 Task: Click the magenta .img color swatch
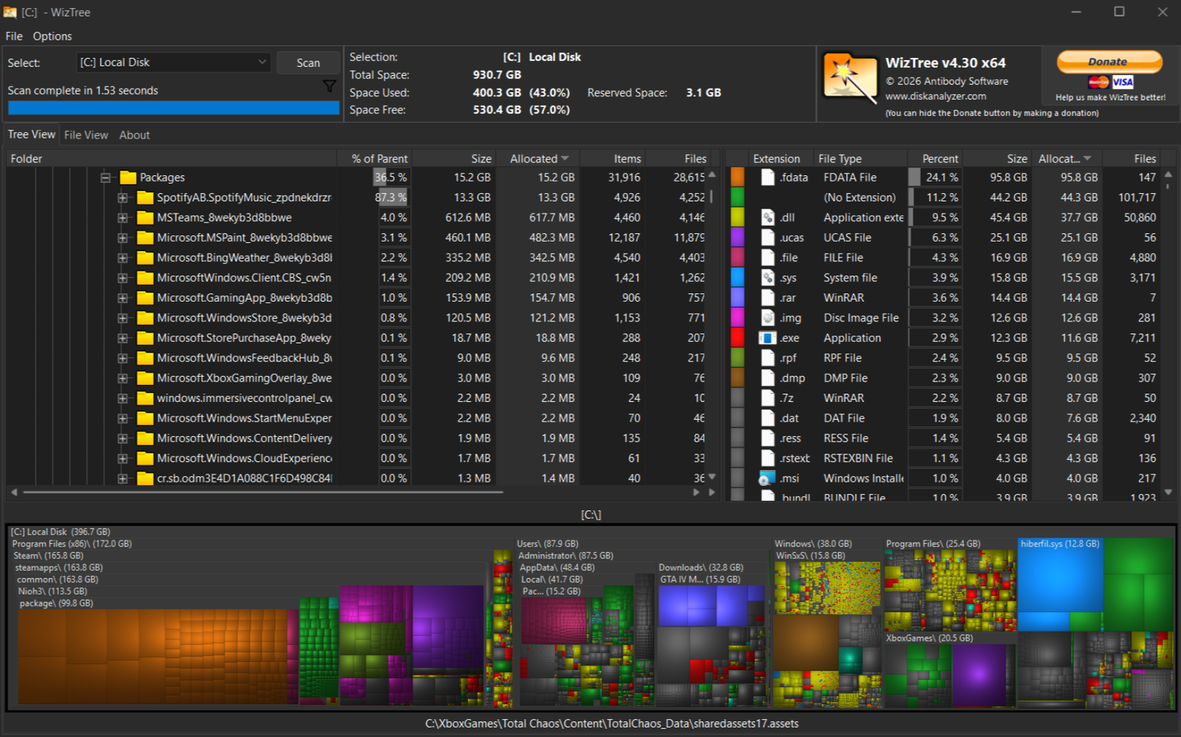tap(737, 318)
